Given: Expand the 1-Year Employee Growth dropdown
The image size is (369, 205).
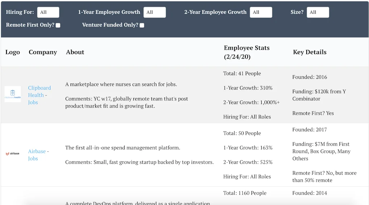Looking at the screenshot, I should click(x=155, y=12).
